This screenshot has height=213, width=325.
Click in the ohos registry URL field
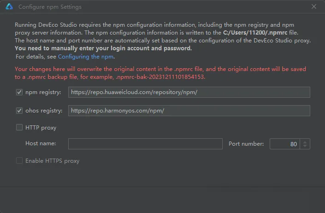(x=189, y=111)
